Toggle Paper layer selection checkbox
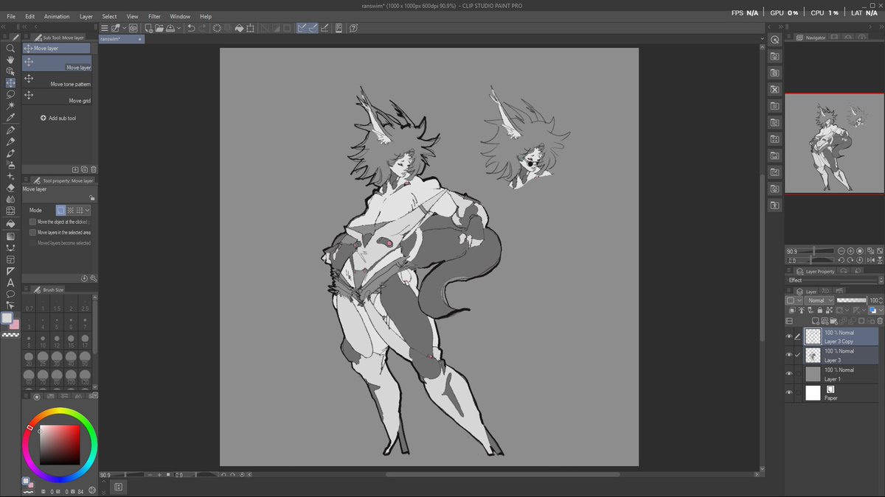 (798, 392)
